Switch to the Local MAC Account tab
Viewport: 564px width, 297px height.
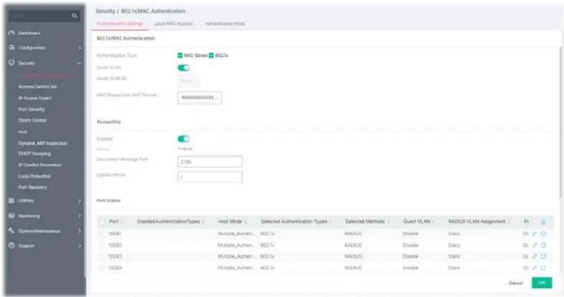point(174,24)
